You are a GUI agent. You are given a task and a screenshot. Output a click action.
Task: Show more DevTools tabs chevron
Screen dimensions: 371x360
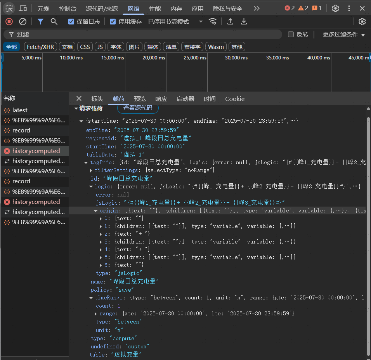pyautogui.click(x=257, y=9)
